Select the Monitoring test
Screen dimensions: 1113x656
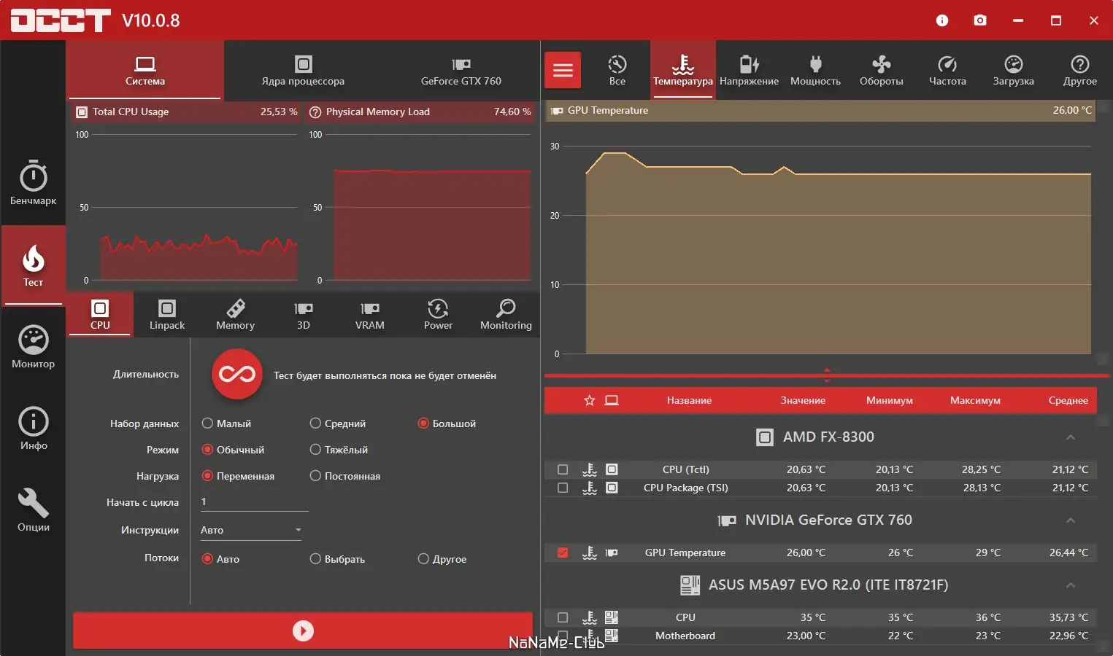(506, 314)
